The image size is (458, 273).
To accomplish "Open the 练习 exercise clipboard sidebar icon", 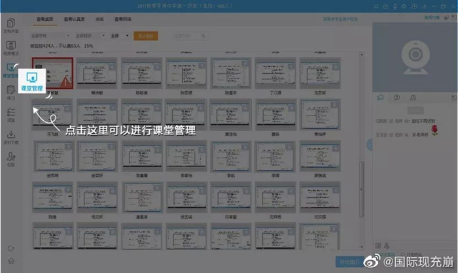I will point(11,93).
